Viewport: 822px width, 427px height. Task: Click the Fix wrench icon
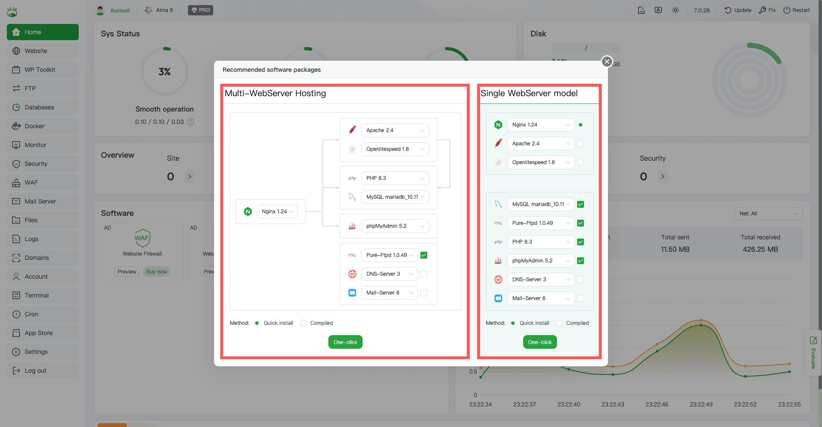762,10
